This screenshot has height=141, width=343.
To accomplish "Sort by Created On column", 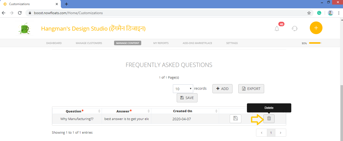I will [x=185, y=111].
